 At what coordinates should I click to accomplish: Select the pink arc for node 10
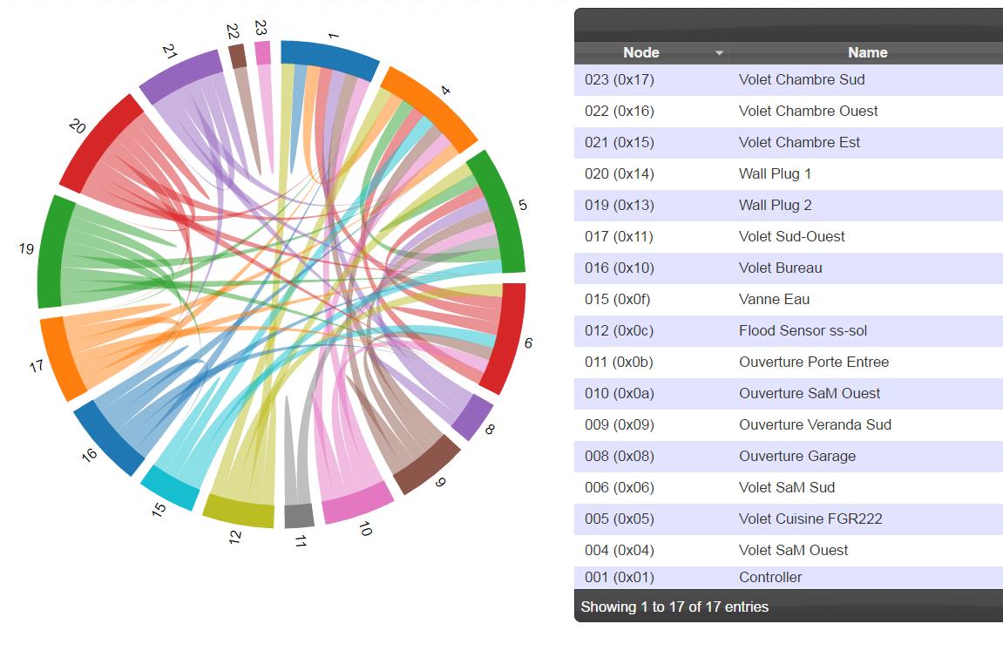coord(357,503)
